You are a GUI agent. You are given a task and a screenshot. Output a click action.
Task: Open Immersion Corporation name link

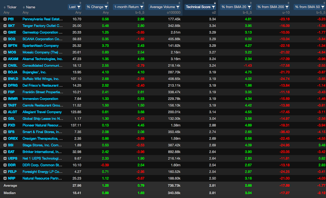pos(40,99)
